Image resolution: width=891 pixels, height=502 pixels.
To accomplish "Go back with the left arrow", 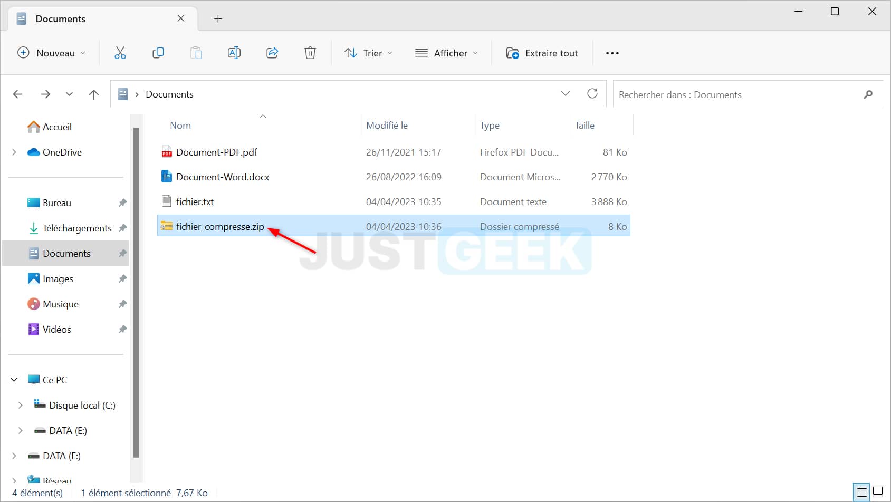I will pos(18,94).
